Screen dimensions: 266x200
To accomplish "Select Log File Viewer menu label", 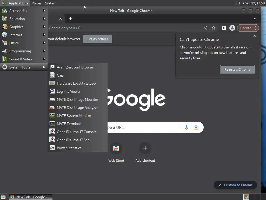I will [x=69, y=91].
